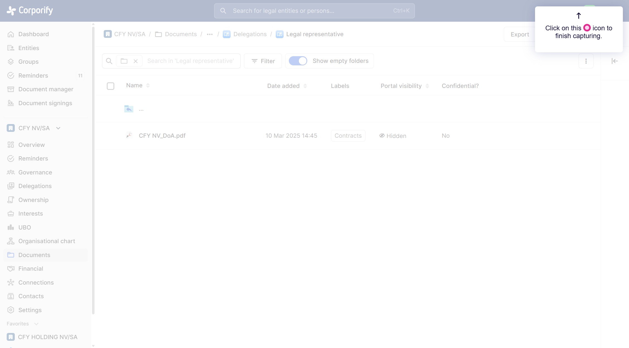The image size is (629, 348).
Task: Open Organisational chart in sidebar
Action: [47, 241]
